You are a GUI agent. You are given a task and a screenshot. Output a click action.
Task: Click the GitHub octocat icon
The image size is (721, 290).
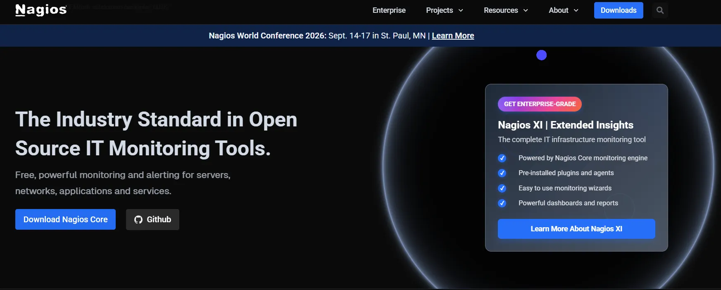tap(138, 220)
